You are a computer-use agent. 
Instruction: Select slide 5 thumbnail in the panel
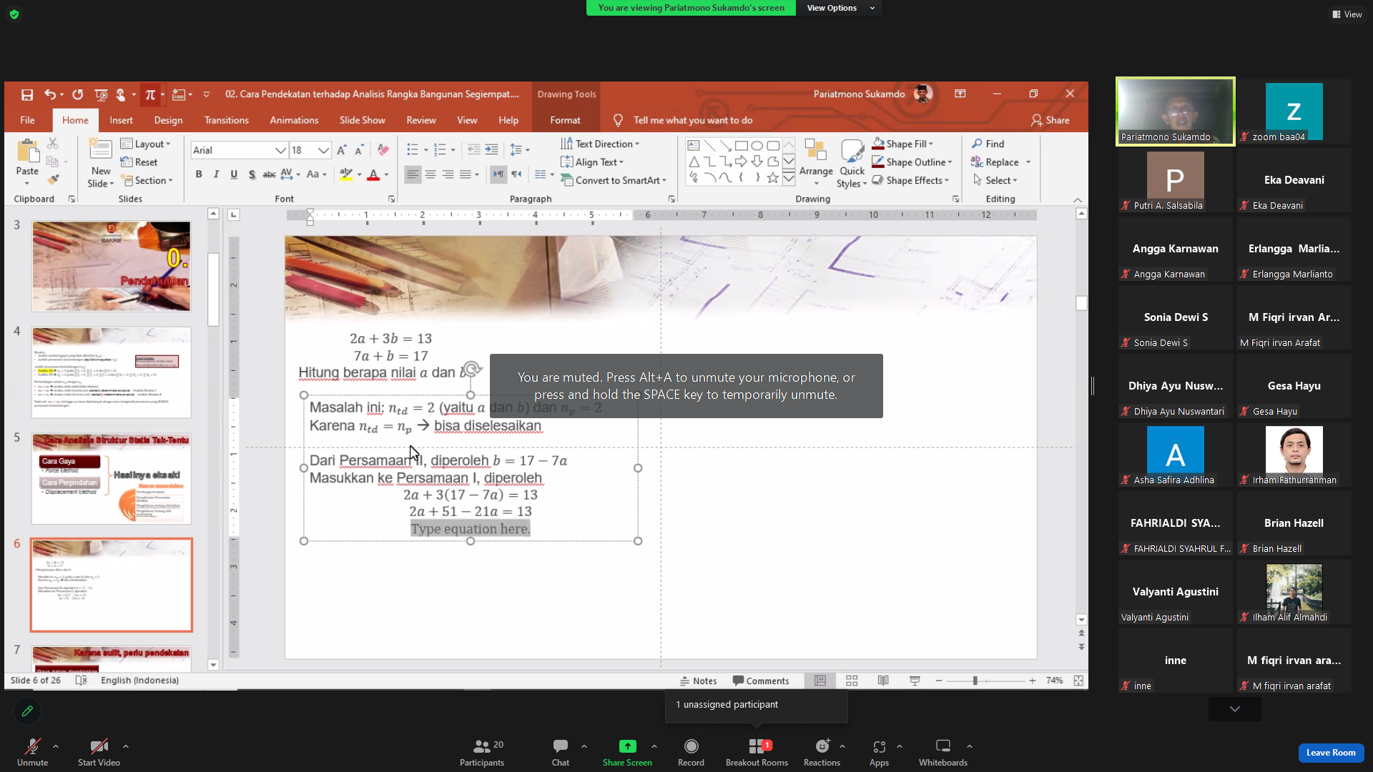pyautogui.click(x=112, y=478)
